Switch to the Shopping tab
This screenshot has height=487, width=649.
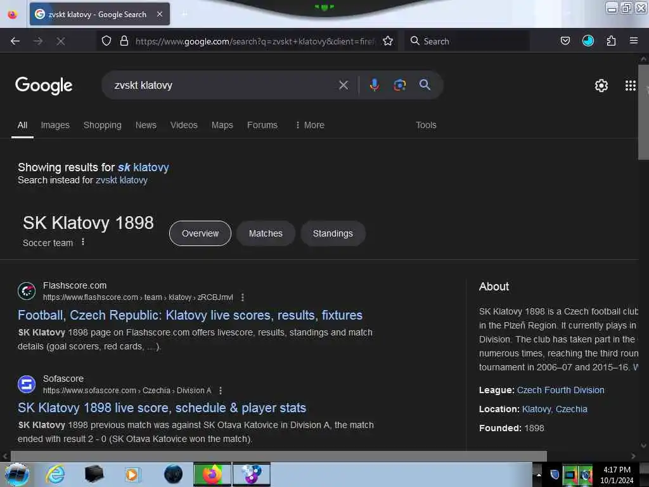(103, 125)
